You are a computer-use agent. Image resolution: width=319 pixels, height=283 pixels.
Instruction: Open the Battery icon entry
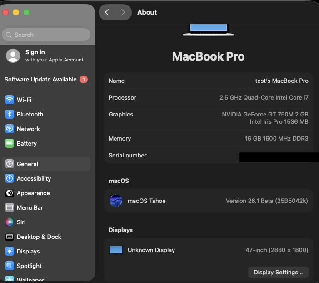point(10,143)
